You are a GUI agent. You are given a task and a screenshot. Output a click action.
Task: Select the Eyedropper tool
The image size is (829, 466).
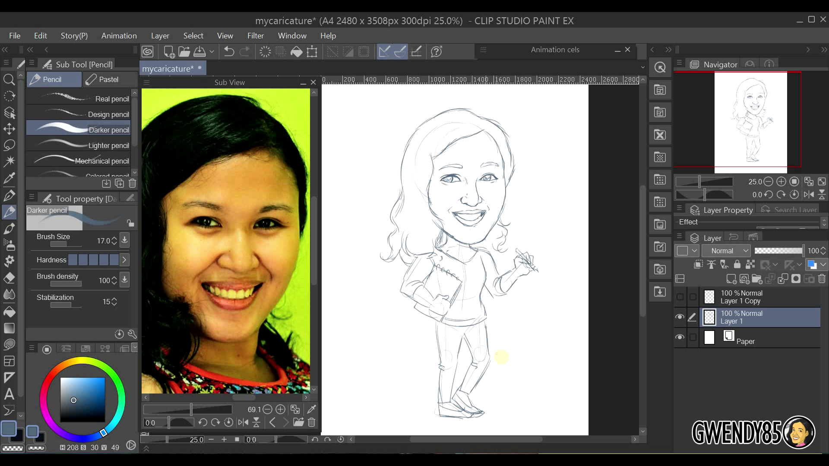tap(9, 178)
